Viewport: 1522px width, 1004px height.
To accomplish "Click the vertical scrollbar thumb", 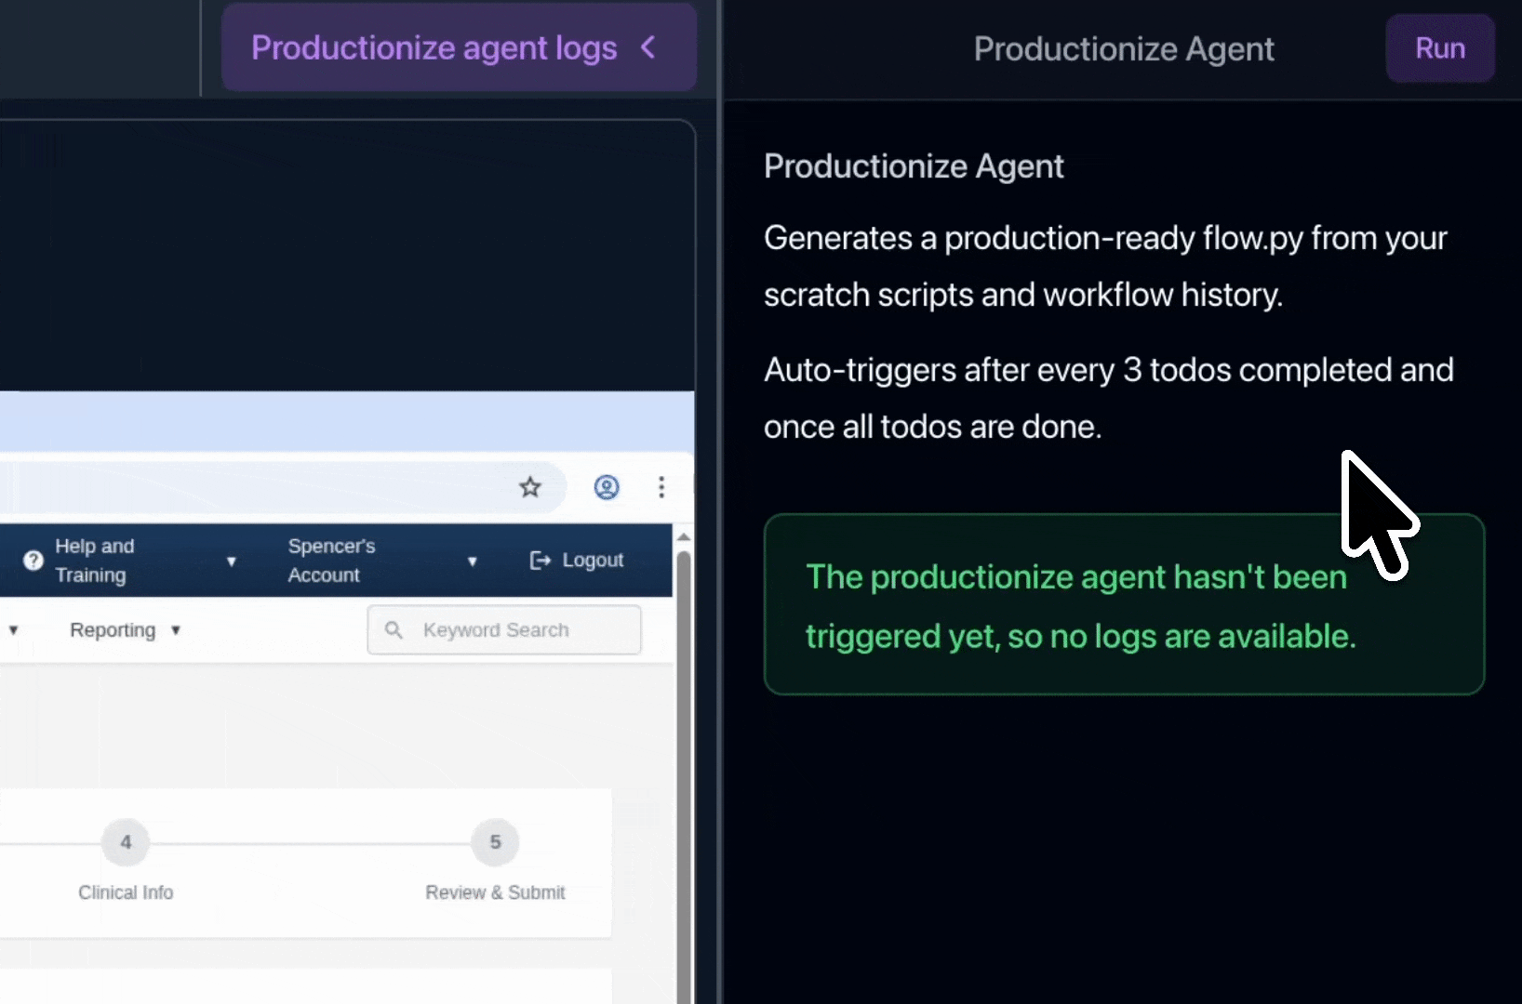I will click(686, 762).
